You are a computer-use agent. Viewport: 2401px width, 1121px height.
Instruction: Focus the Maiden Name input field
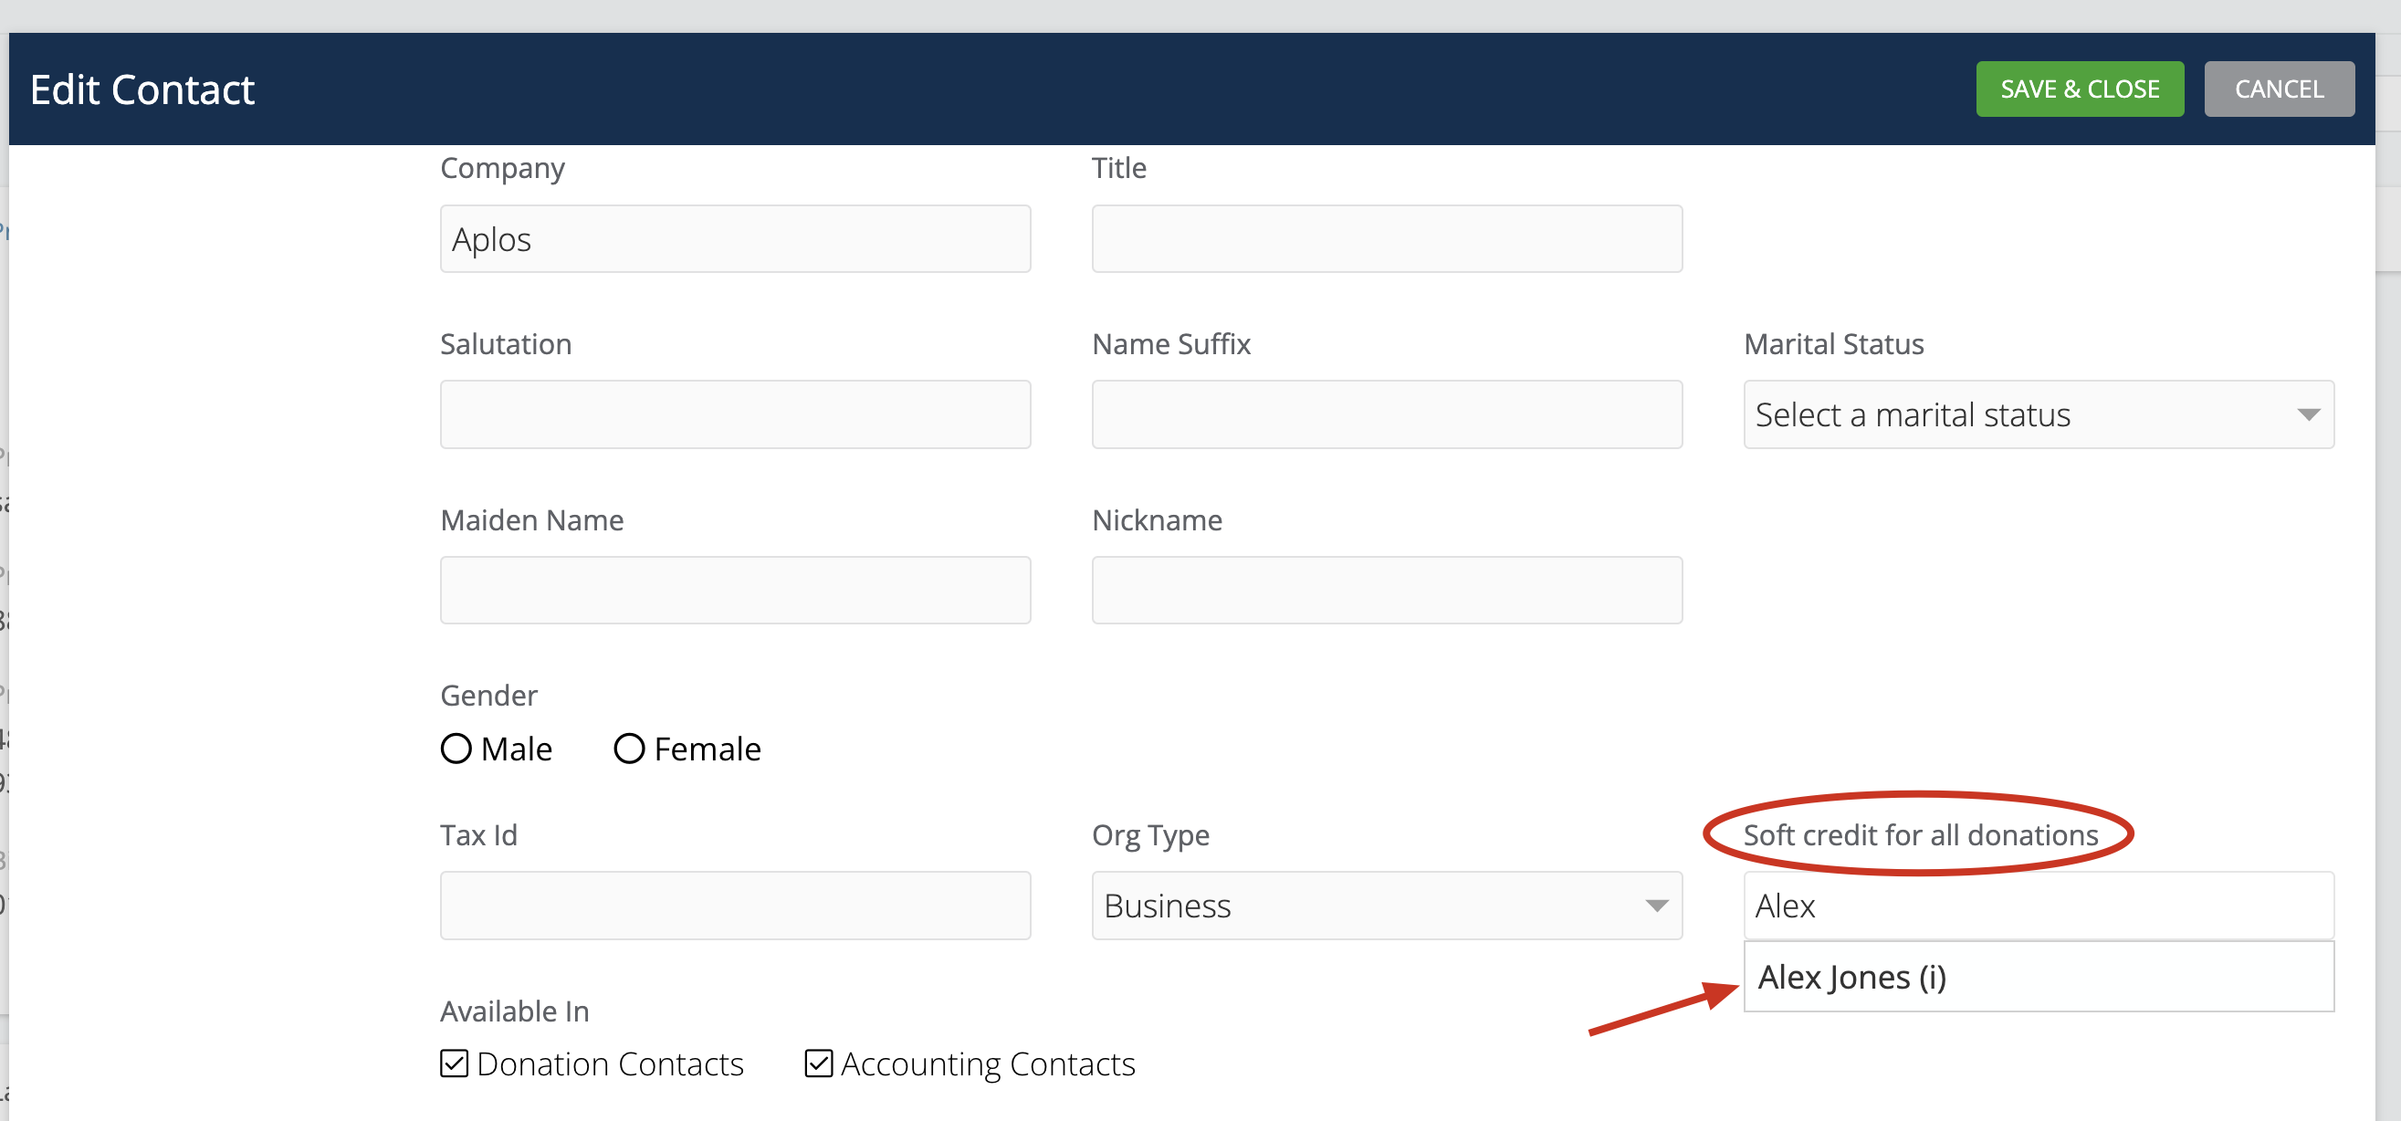pos(736,590)
